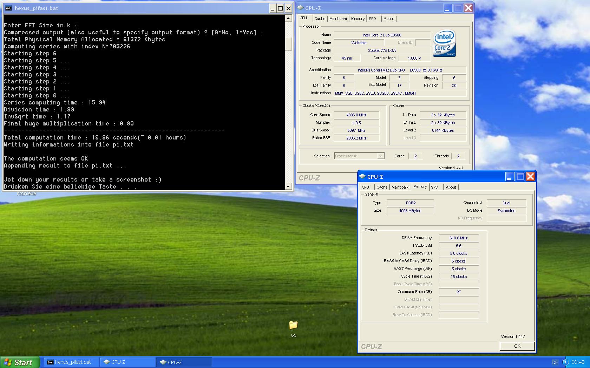590x368 pixels.
Task: Click the taskbar clock showing 00:48
Action: [x=578, y=362]
